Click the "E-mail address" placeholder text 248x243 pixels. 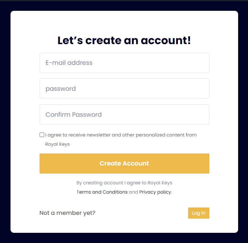pyautogui.click(x=69, y=63)
